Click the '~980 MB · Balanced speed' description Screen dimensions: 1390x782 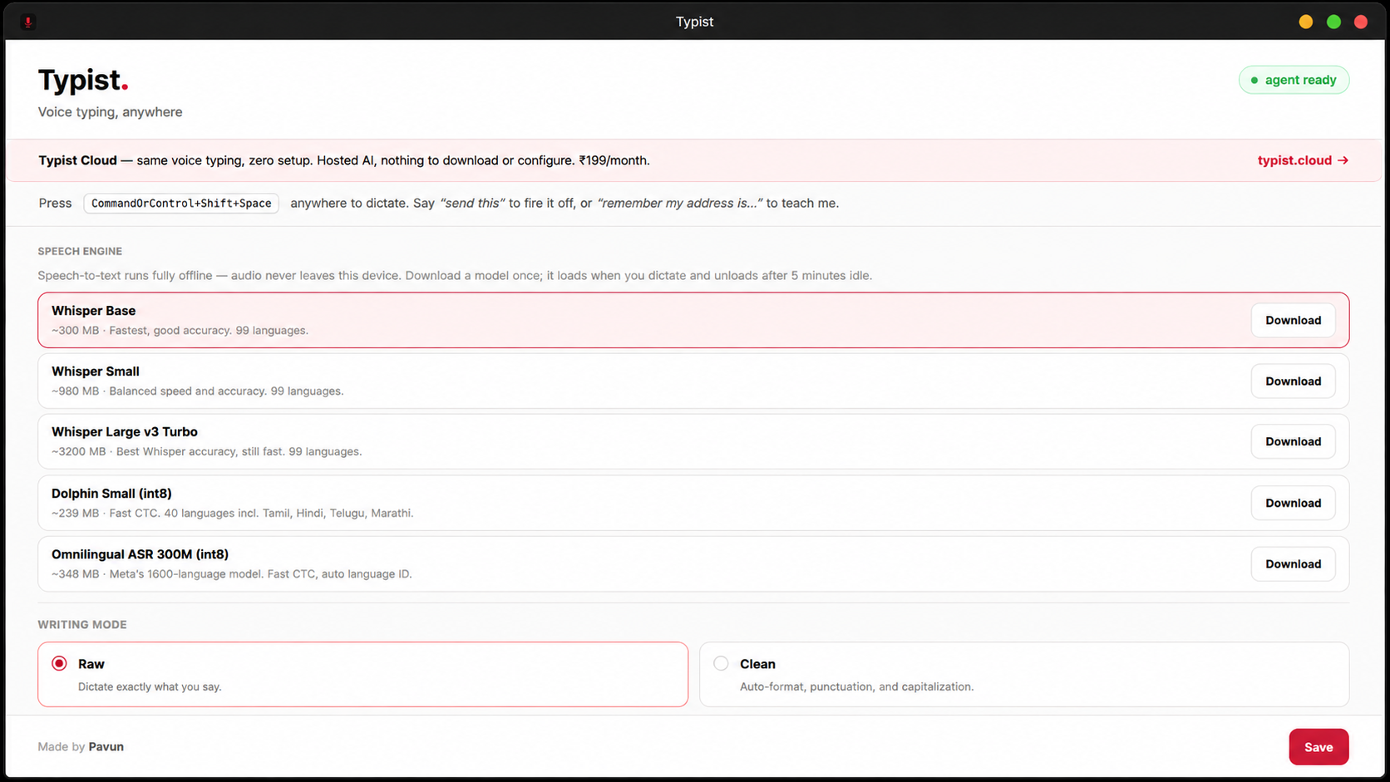197,391
